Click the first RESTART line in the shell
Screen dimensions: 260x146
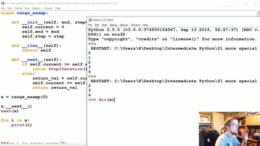coord(173,48)
